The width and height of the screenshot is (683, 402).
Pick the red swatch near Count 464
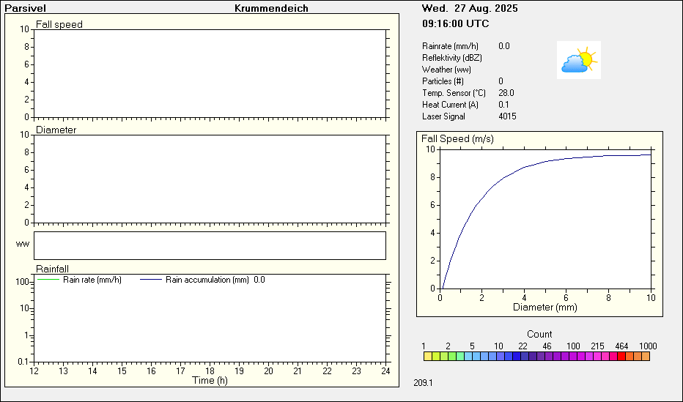(622, 357)
